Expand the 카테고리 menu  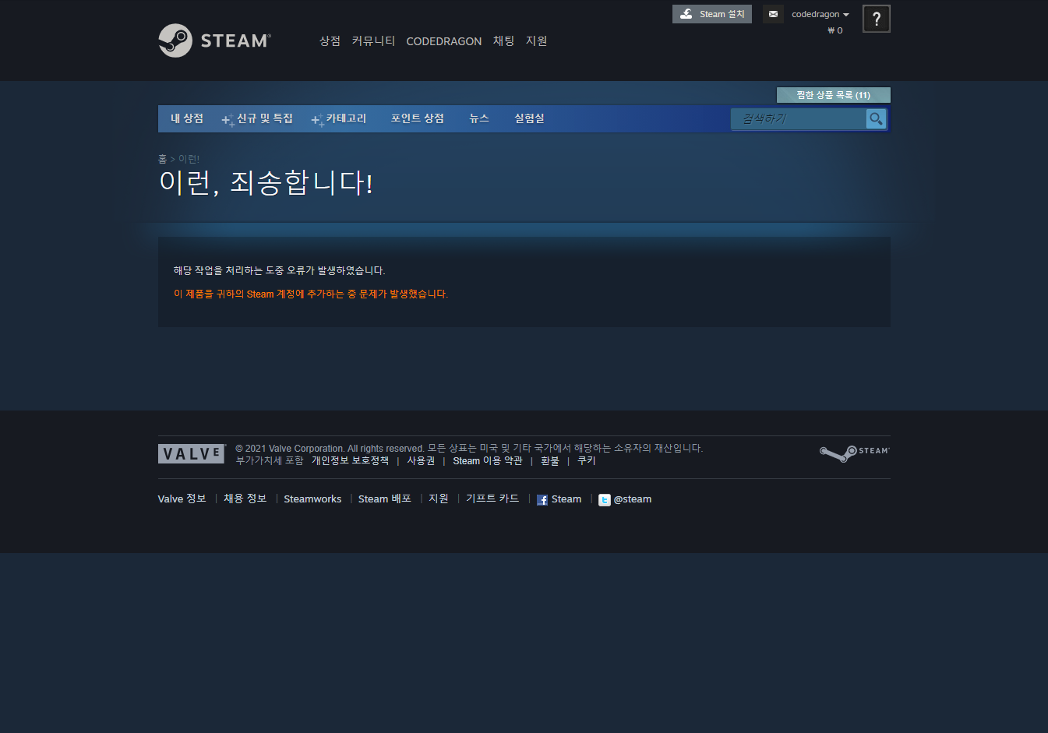(x=345, y=118)
